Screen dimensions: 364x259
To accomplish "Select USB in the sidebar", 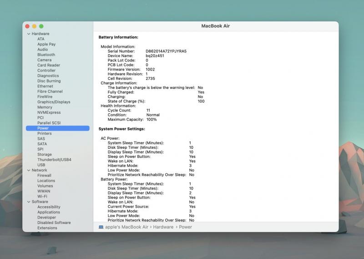I will coord(41,165).
